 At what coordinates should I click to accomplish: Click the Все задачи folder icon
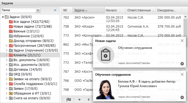tap(11, 22)
